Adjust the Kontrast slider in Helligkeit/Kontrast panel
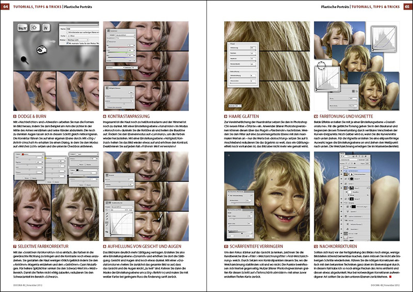Screen dimensions: 413x292 pyautogui.click(x=119, y=104)
